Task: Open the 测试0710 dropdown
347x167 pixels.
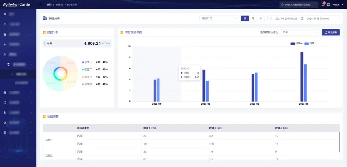Action: (x=218, y=19)
